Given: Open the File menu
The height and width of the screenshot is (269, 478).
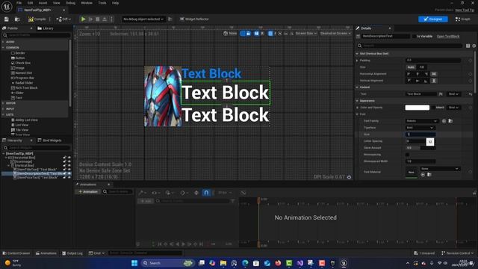Looking at the screenshot, I should pos(19,3).
